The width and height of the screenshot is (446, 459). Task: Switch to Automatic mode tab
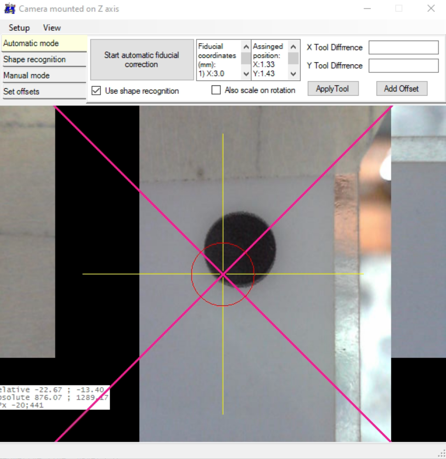tap(44, 43)
